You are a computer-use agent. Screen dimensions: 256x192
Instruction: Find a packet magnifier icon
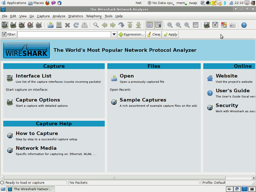[x=96, y=25]
